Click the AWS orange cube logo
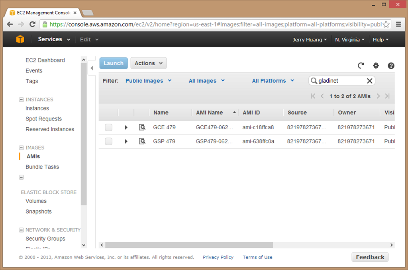408x270 pixels. pyautogui.click(x=20, y=39)
